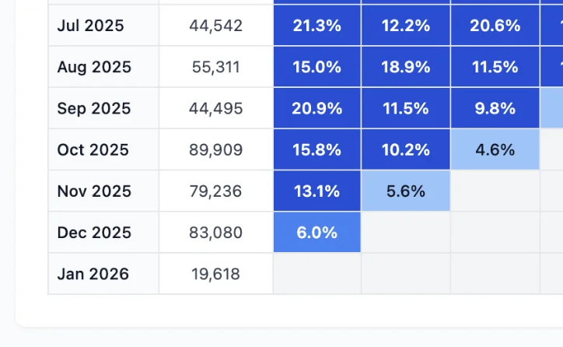This screenshot has width=563, height=347.
Task: Select the 10.2% cell in Oct 2025 row
Action: [405, 149]
